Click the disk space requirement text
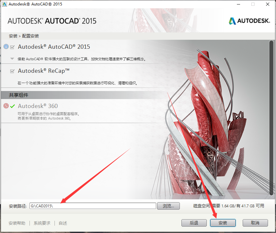The height and width of the screenshot is (233, 276). coord(229,206)
